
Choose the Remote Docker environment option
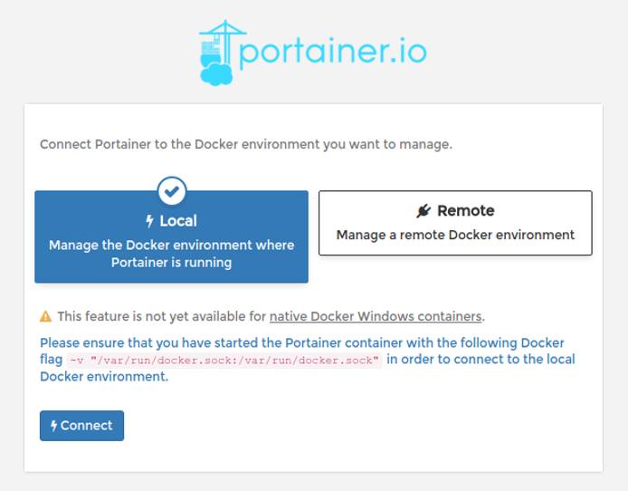(x=455, y=223)
